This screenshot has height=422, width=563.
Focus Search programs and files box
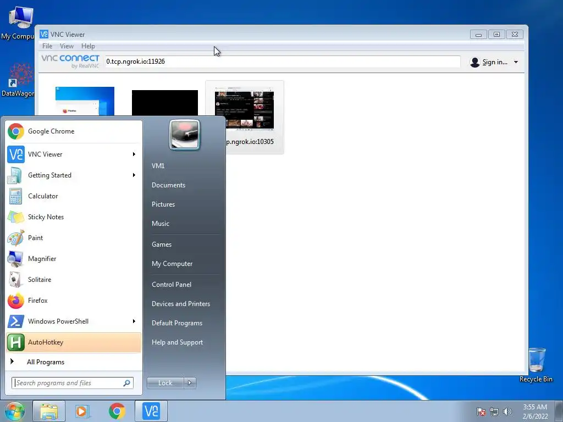pyautogui.click(x=73, y=383)
